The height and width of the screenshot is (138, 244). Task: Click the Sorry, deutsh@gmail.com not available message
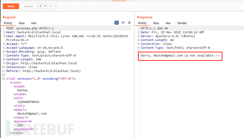[180, 56]
